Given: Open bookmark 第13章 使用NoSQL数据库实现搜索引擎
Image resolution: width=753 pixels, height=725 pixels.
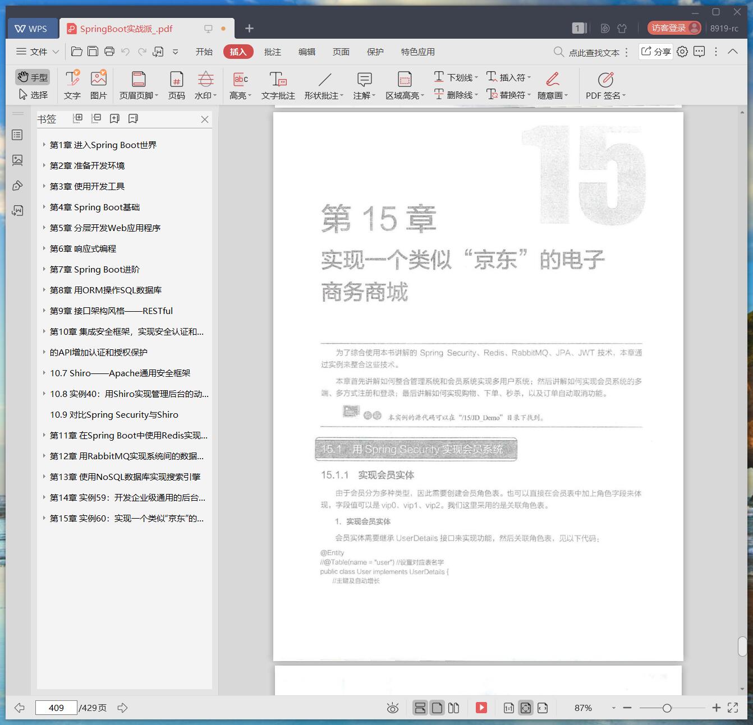Looking at the screenshot, I should tap(125, 477).
